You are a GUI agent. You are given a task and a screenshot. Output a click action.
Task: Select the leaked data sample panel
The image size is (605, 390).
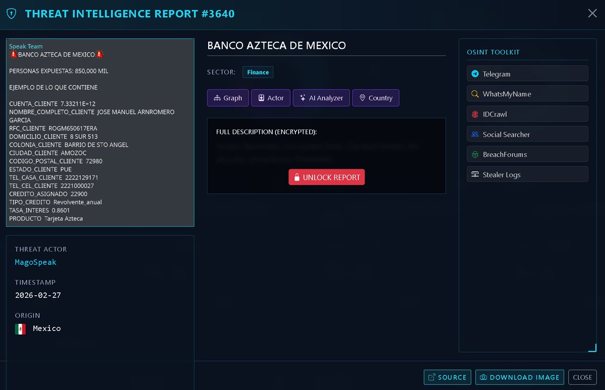click(x=99, y=132)
